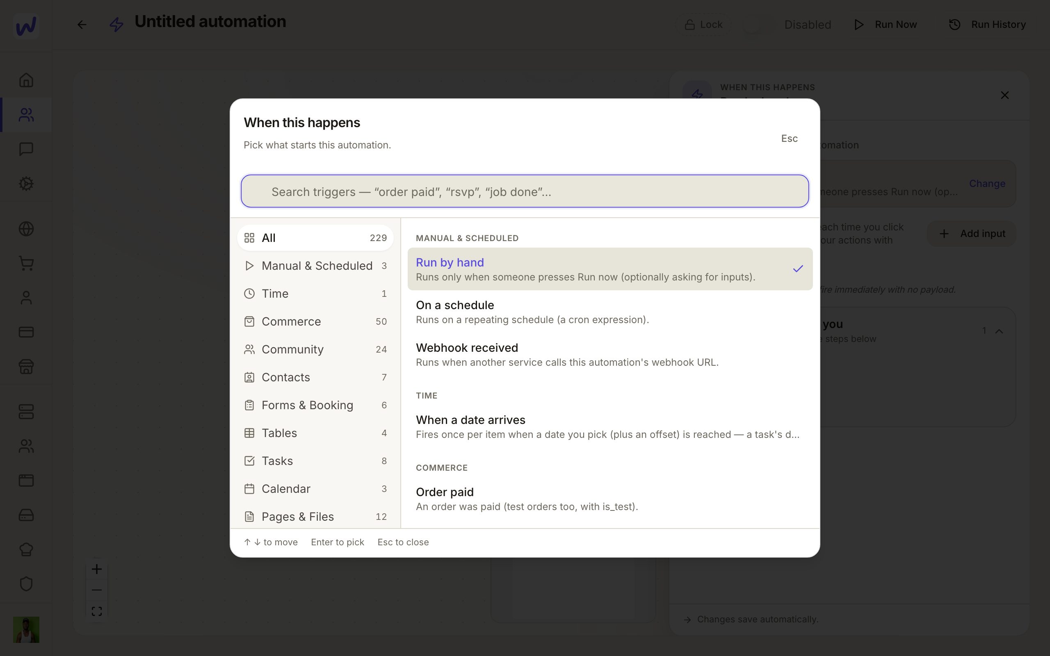Show the Pages & Files category

click(x=315, y=517)
